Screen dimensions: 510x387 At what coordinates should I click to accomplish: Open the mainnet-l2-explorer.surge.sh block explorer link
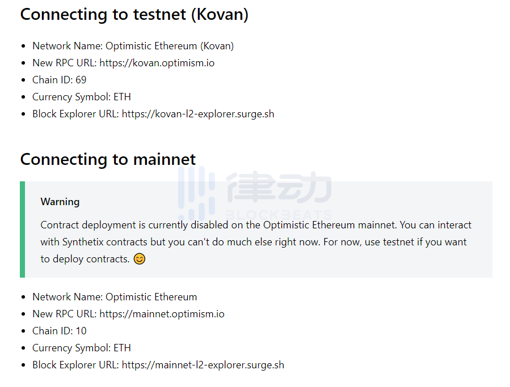coord(203,365)
